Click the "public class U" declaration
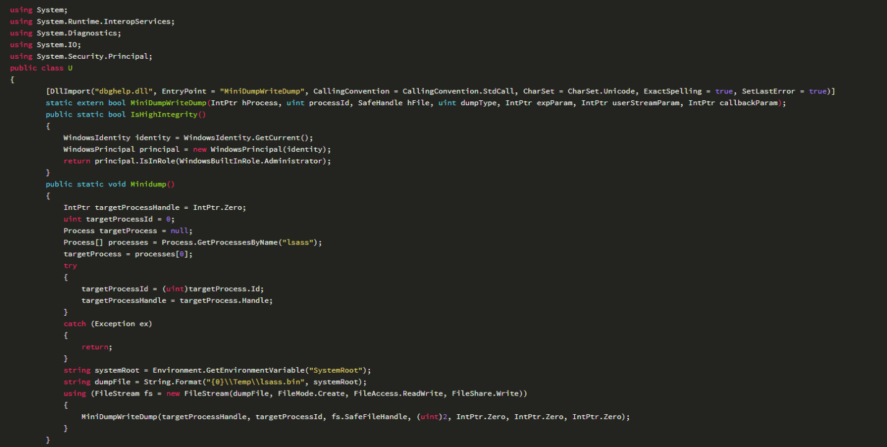Image resolution: width=887 pixels, height=447 pixels. (x=42, y=68)
